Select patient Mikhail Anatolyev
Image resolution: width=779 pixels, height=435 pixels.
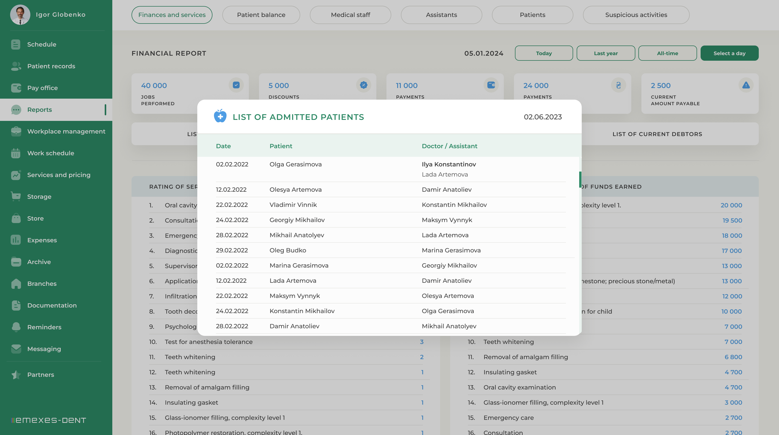click(x=297, y=235)
